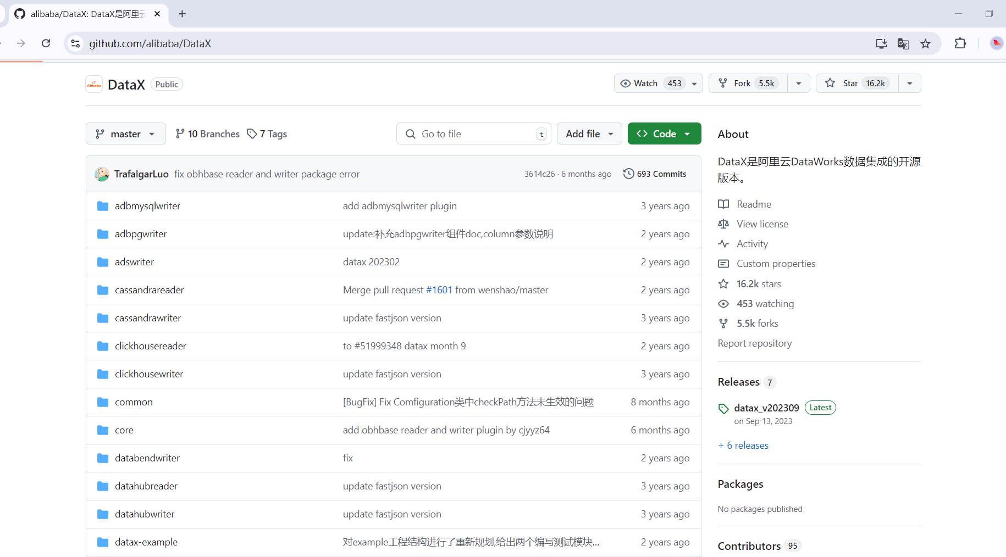The width and height of the screenshot is (1006, 557).
Task: Open the common folder
Action: pyautogui.click(x=134, y=402)
